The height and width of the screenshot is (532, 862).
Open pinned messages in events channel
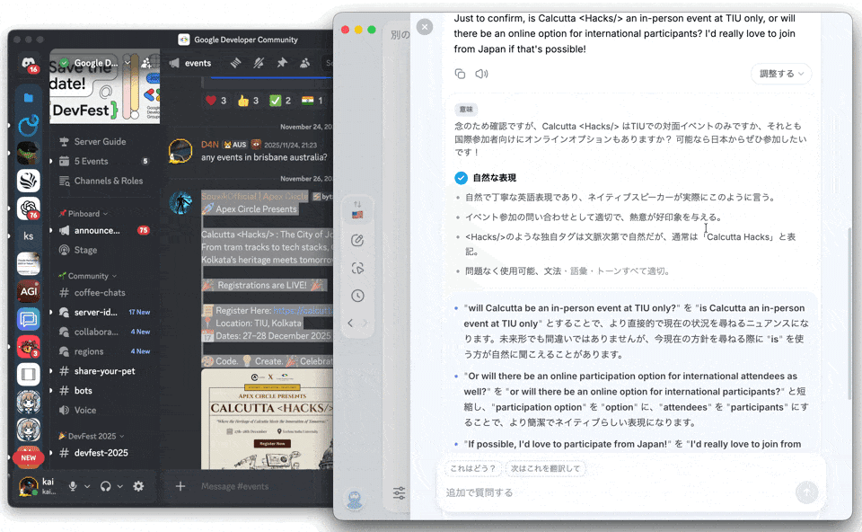click(x=282, y=63)
